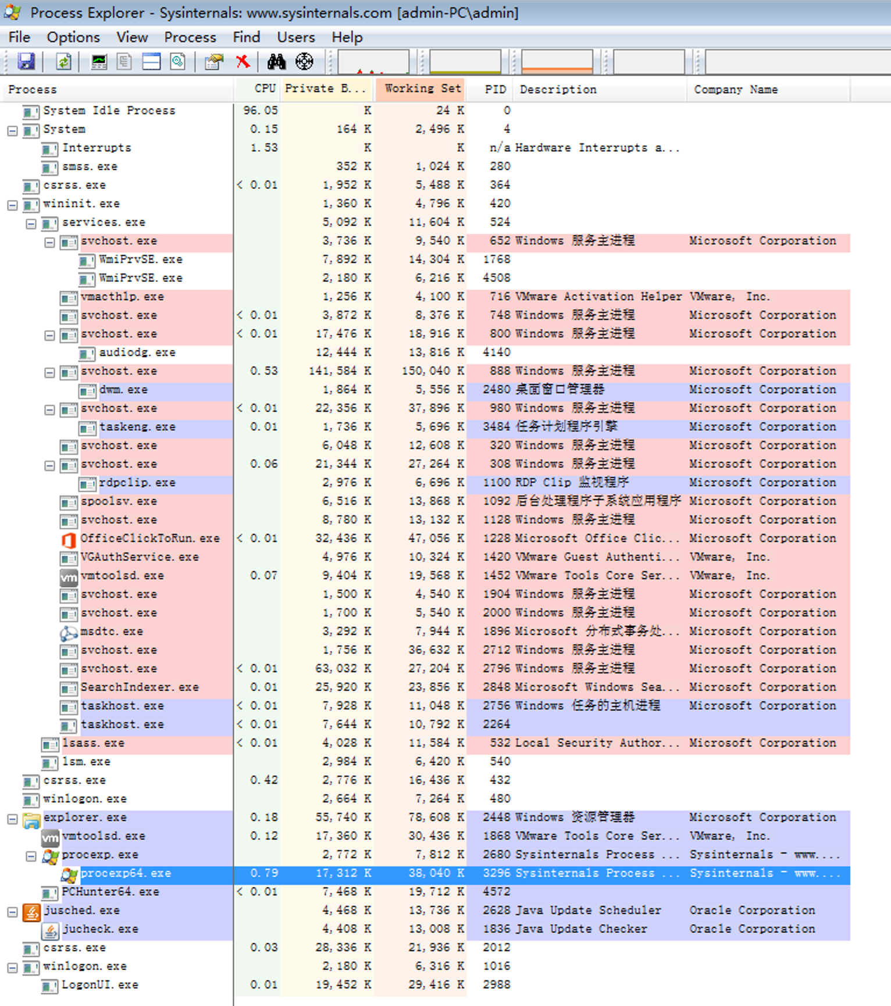Open the Properties toolbar icon
891x1006 pixels.
point(214,62)
